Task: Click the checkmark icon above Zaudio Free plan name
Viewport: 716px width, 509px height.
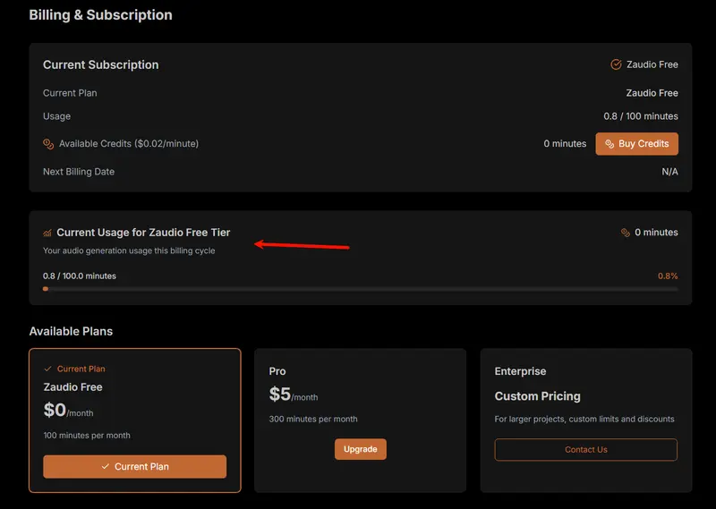Action: coord(48,369)
